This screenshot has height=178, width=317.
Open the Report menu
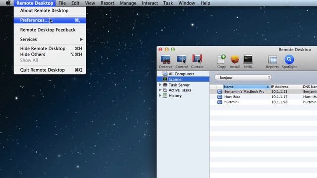pos(107,3)
